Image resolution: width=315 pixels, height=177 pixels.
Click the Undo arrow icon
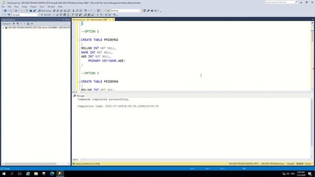point(86,11)
